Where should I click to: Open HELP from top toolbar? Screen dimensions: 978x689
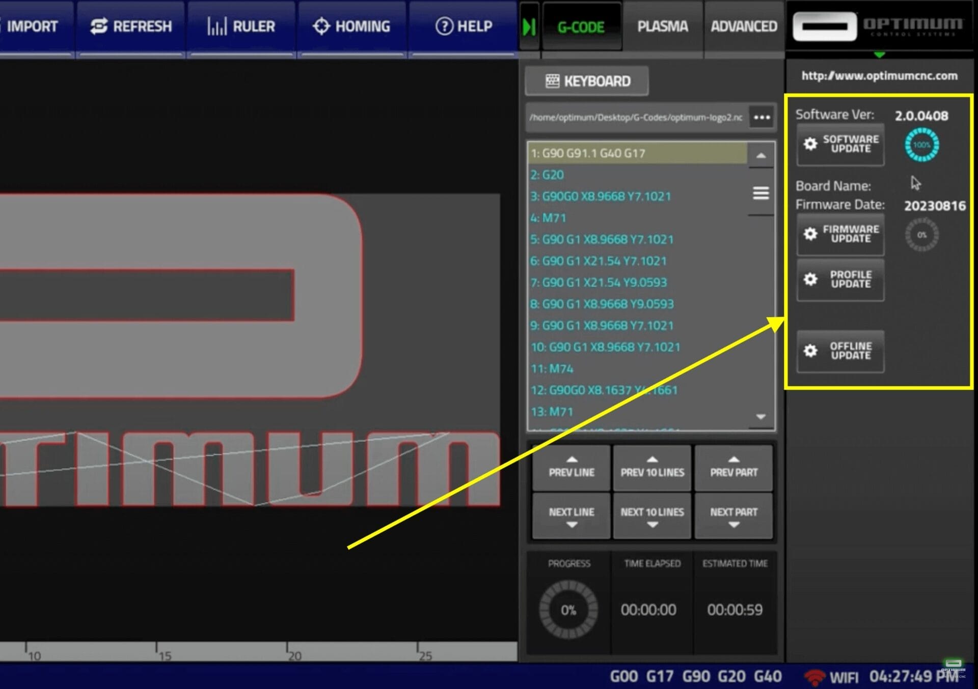click(463, 26)
